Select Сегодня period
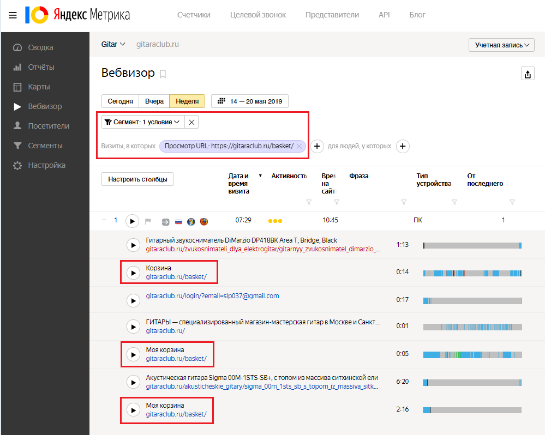Image resolution: width=545 pixels, height=435 pixels. 120,101
